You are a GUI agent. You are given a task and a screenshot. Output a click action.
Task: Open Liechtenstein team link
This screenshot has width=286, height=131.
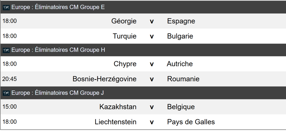(x=116, y=122)
